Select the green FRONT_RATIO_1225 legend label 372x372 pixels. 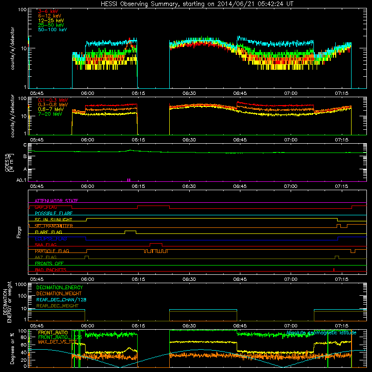60,337
